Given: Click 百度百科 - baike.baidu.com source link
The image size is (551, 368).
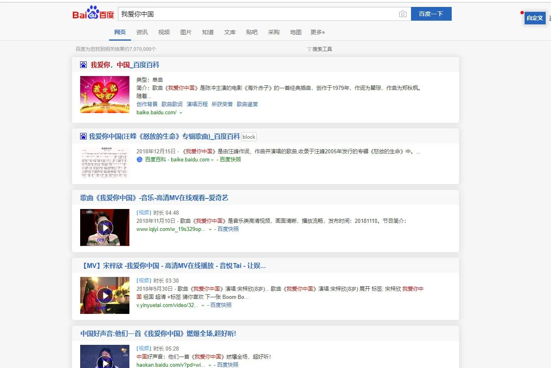Looking at the screenshot, I should tap(177, 160).
